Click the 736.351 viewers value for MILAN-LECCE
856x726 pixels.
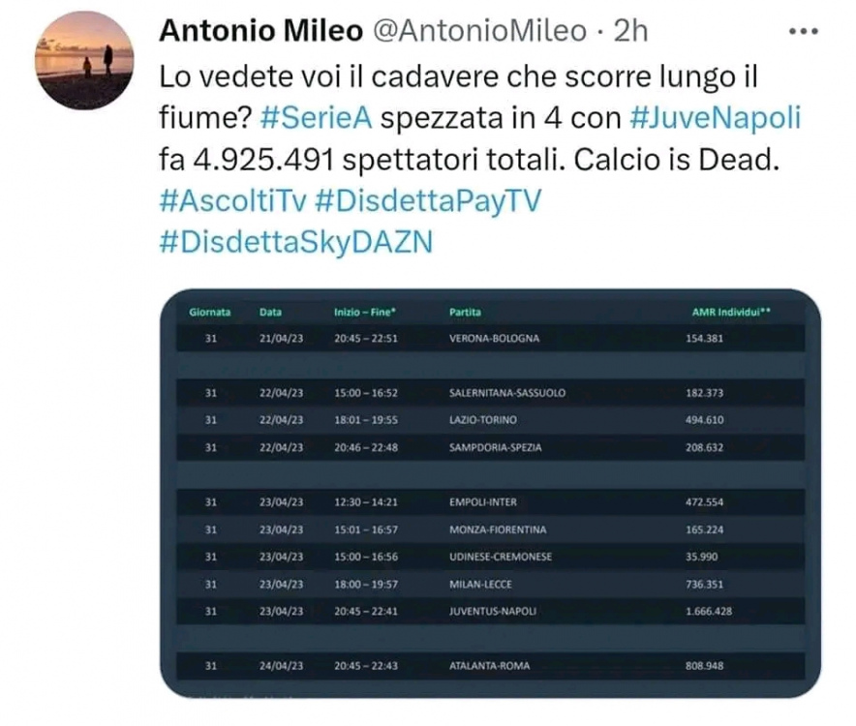coord(705,585)
